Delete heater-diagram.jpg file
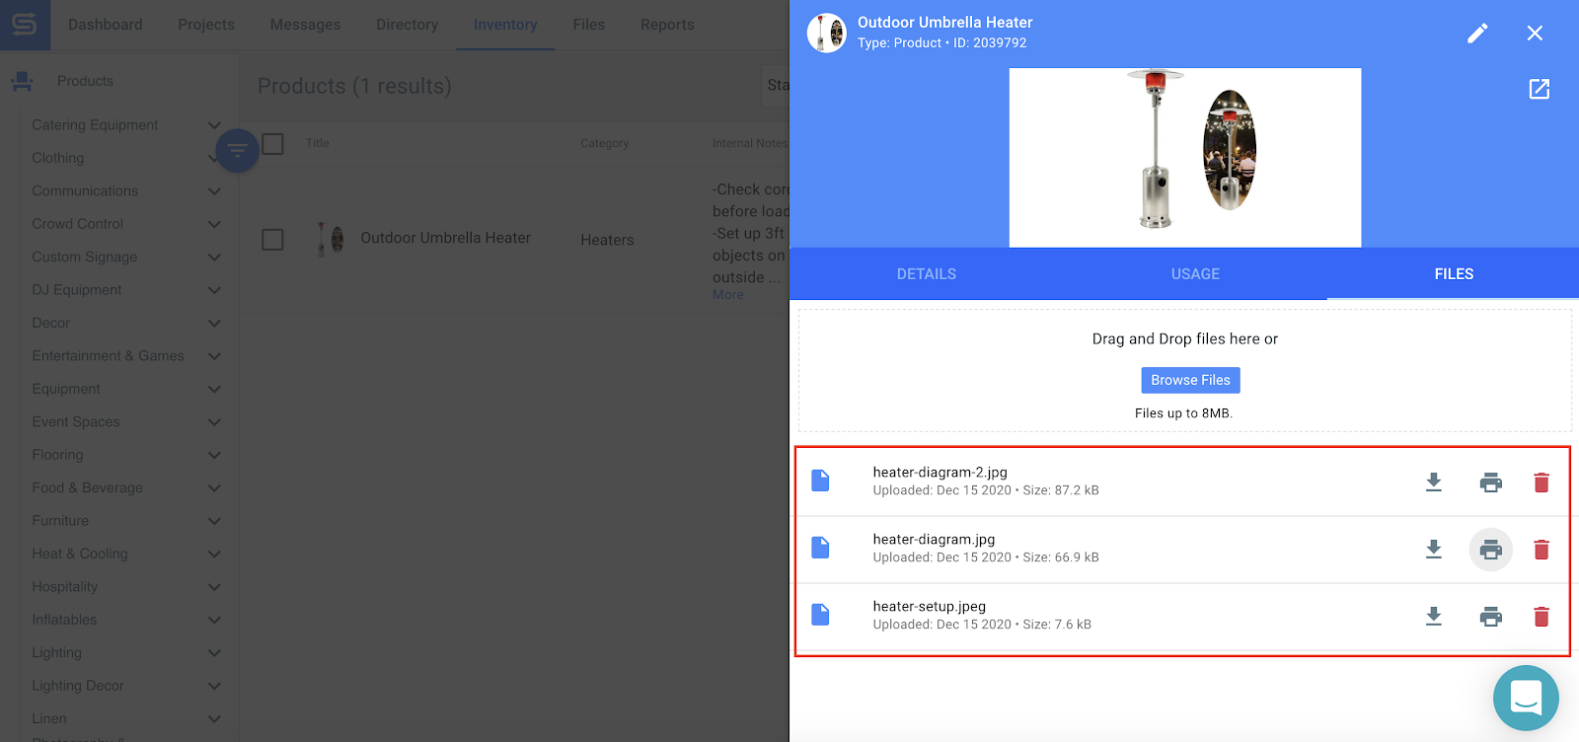 coord(1541,550)
